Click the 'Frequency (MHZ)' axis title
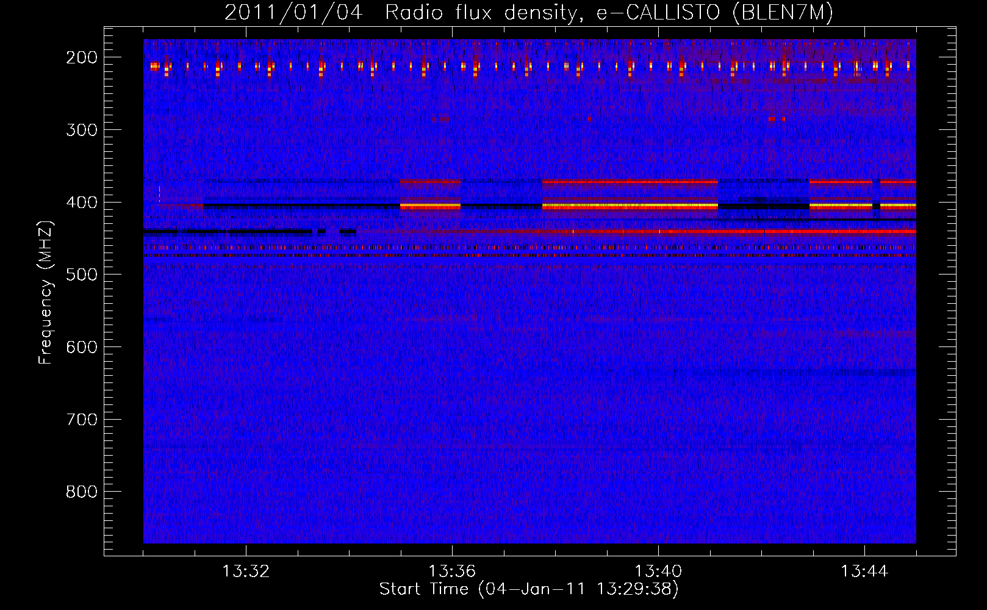 click(x=46, y=292)
